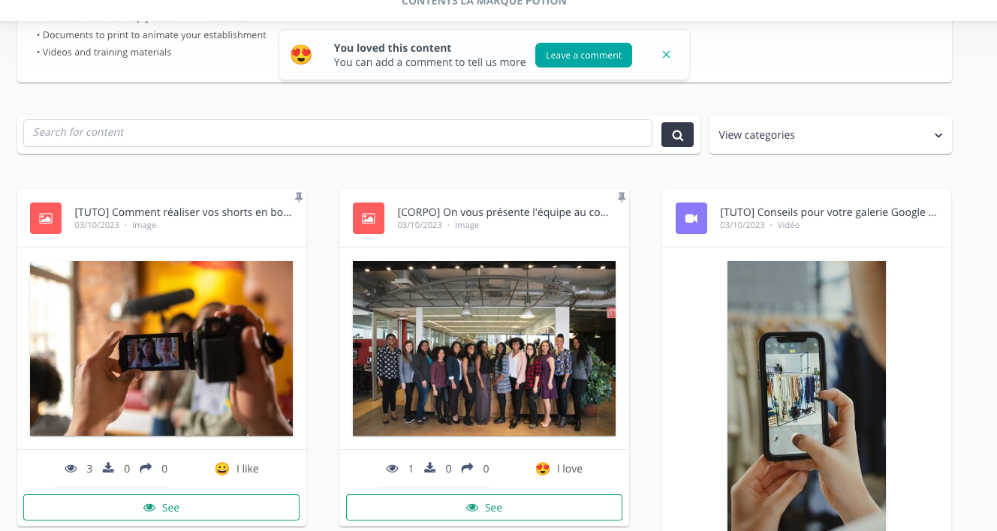997x531 pixels.
Task: Open the View categories dropdown
Action: (x=830, y=135)
